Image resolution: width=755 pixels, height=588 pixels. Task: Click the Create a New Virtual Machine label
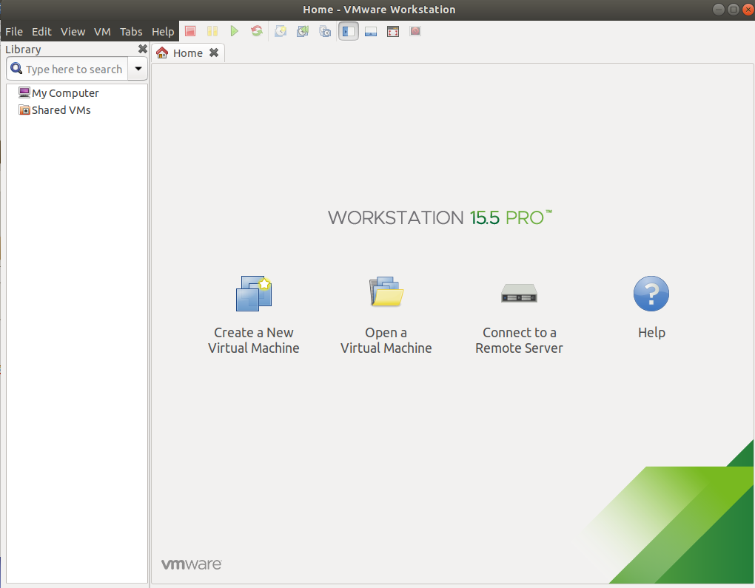pos(254,340)
